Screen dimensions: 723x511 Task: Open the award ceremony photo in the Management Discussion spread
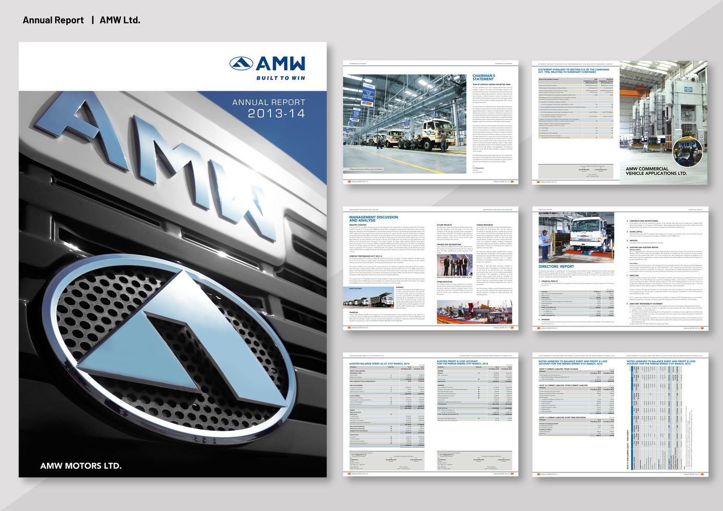[454, 264]
